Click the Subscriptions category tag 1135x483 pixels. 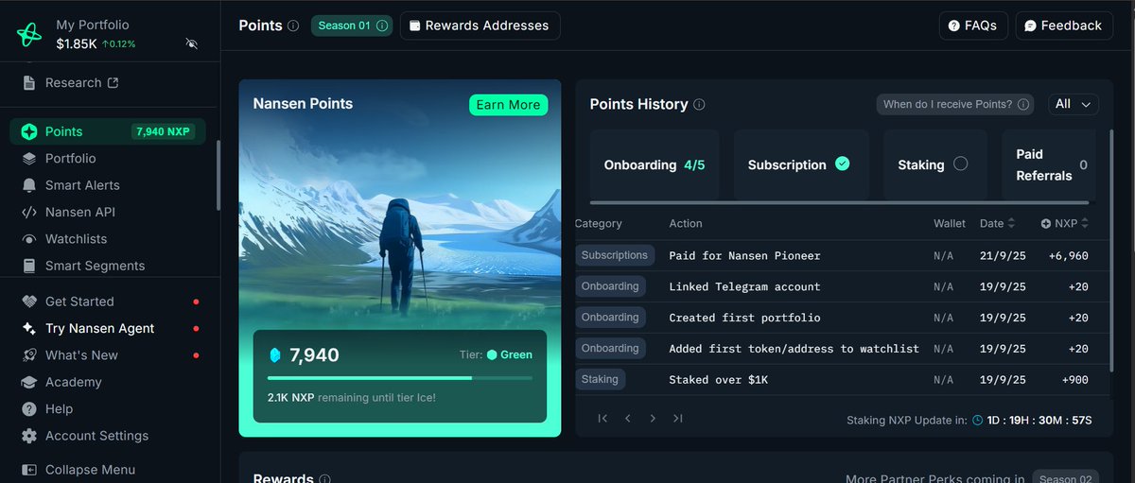(615, 255)
